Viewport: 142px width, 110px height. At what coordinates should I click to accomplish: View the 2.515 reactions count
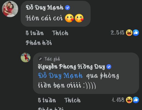pyautogui.click(x=118, y=32)
